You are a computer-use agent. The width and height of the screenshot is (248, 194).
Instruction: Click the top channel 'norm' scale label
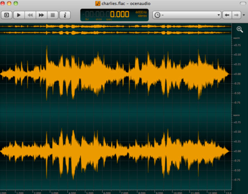coord(236,38)
